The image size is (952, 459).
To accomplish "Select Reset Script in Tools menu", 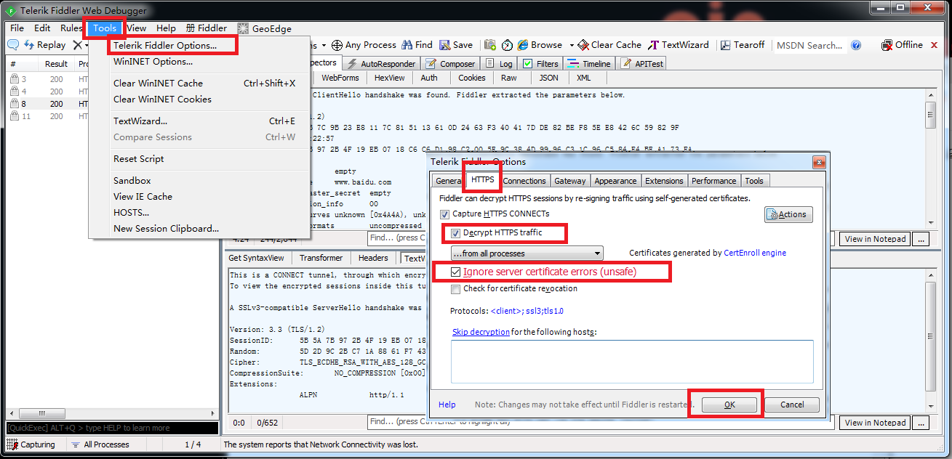I will (138, 159).
